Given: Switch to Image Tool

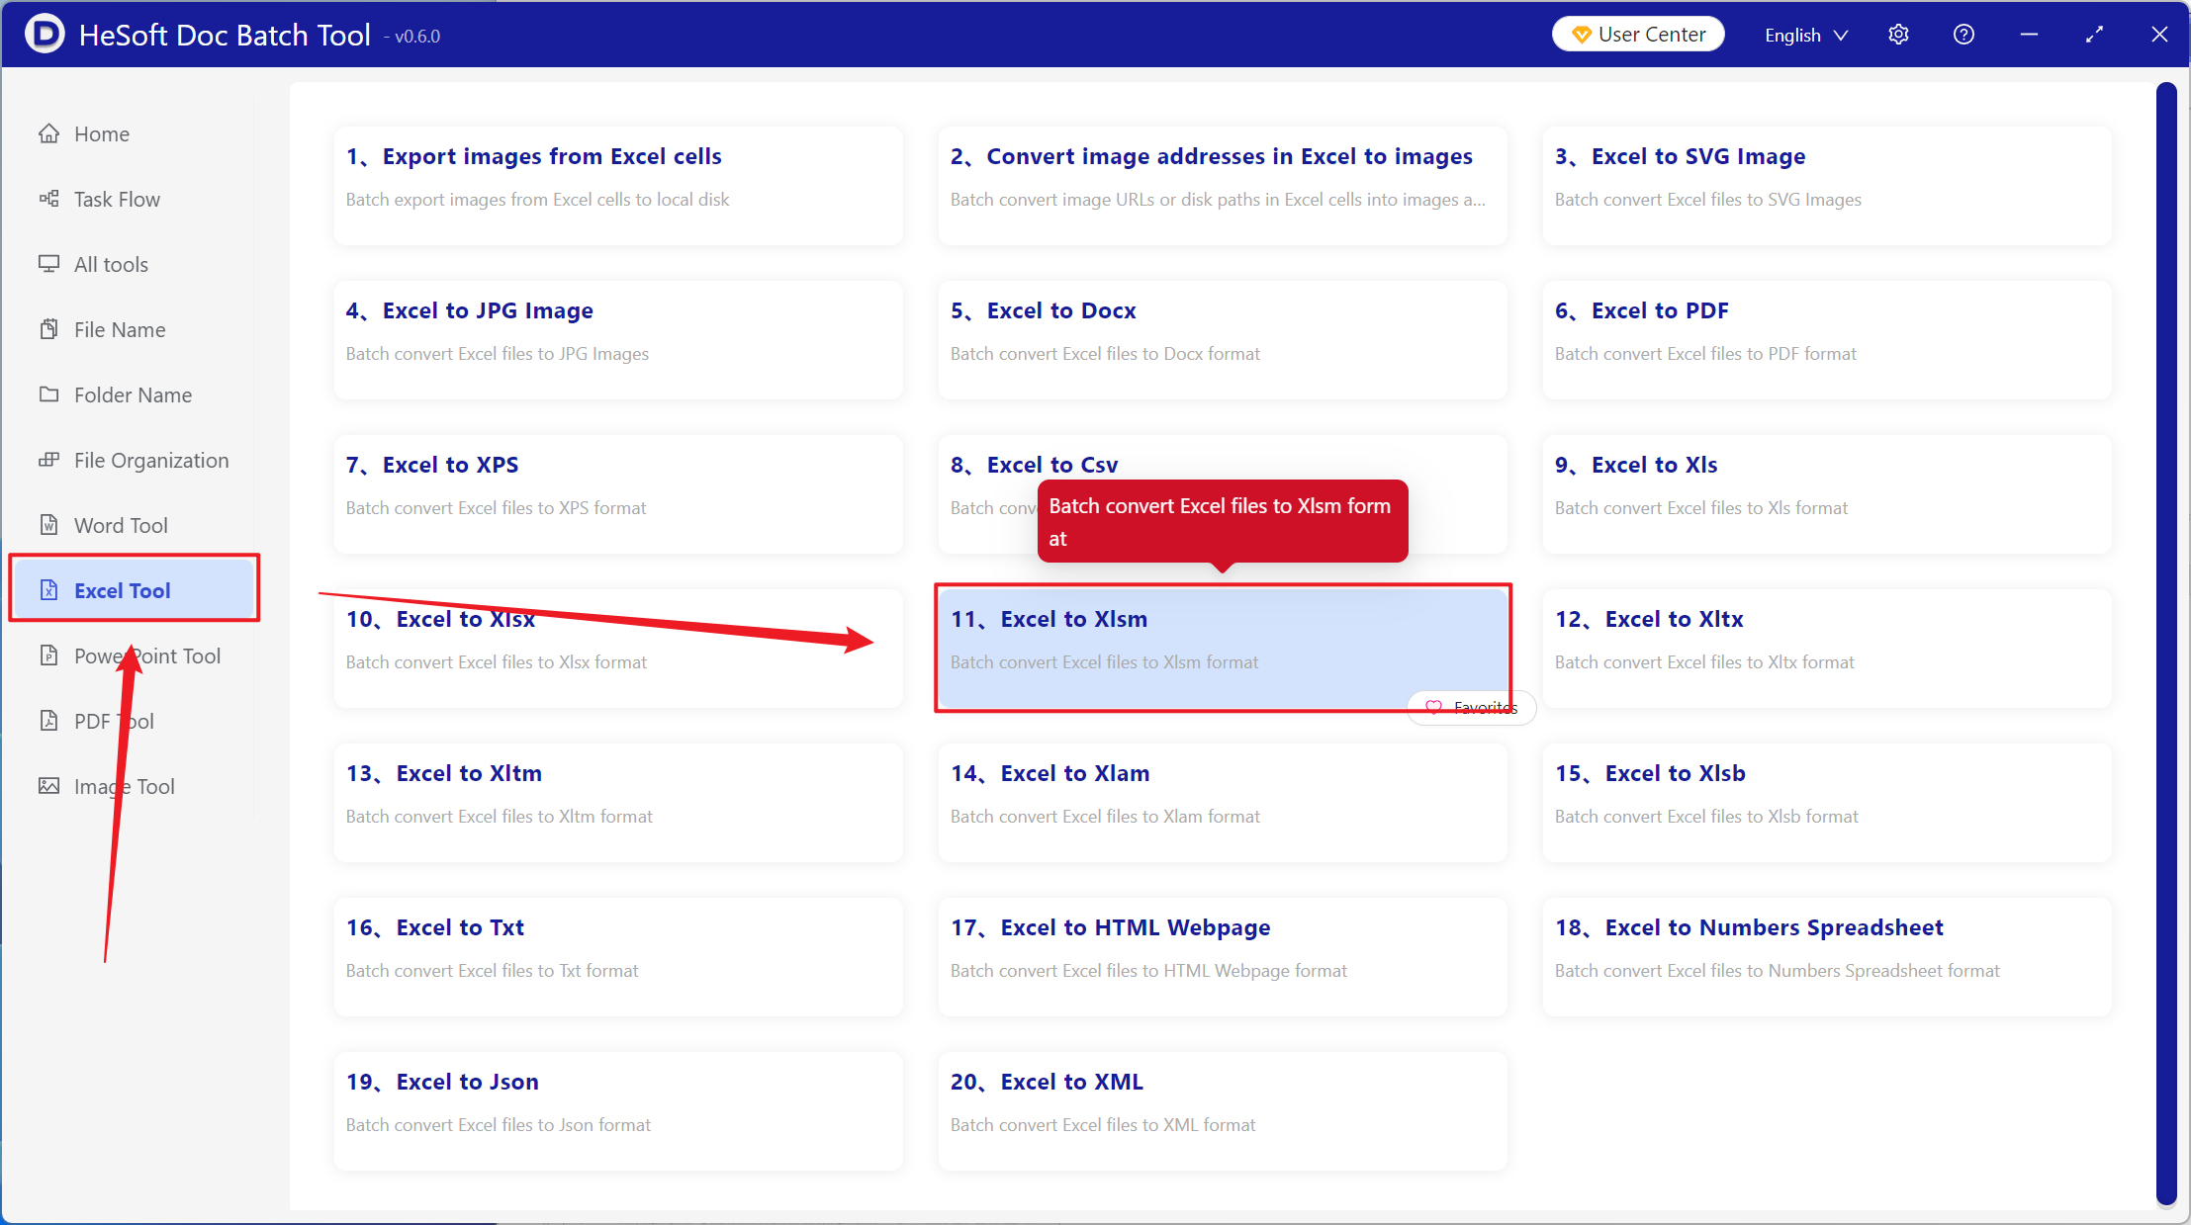Looking at the screenshot, I should 134,786.
